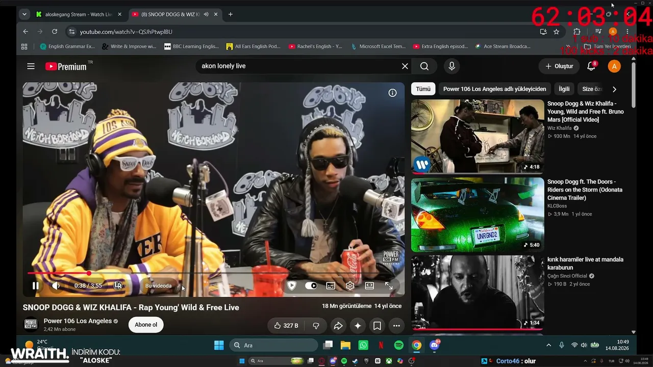This screenshot has height=367, width=653.
Task: Open Spotify from the taskbar
Action: click(399, 345)
